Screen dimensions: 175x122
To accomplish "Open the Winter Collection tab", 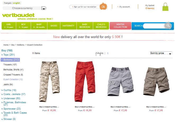I will (120, 26).
